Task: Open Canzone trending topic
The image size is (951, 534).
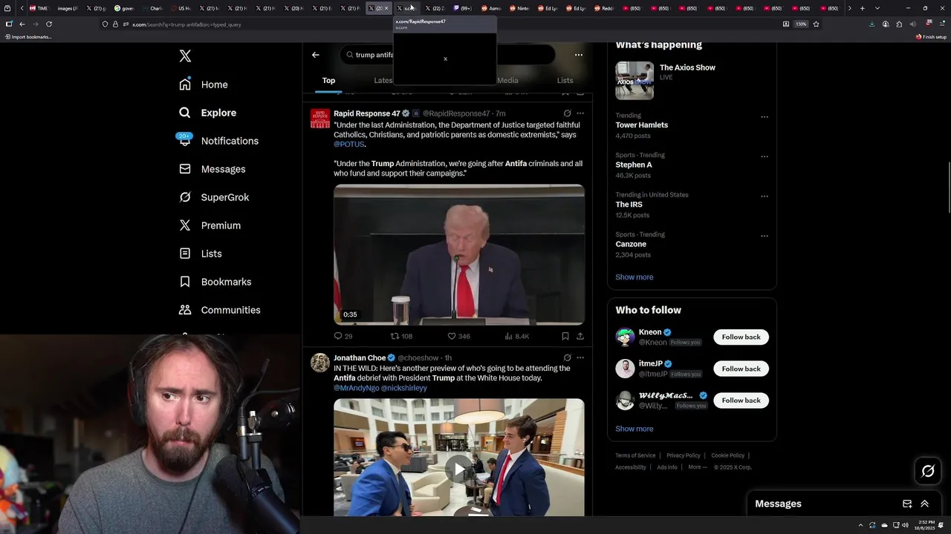Action: tap(631, 244)
